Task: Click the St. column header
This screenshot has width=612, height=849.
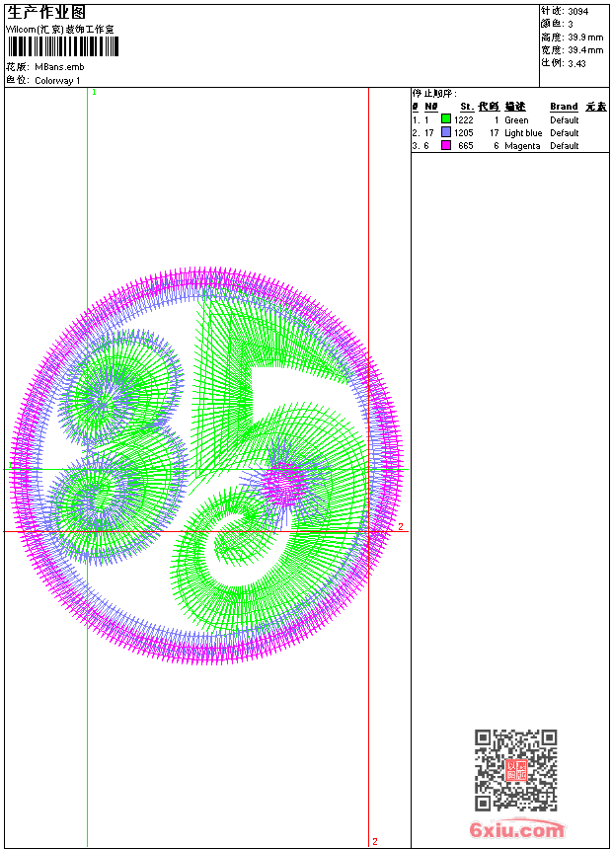Action: pyautogui.click(x=466, y=107)
